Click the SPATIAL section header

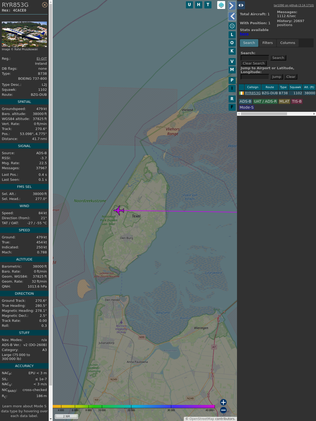tap(24, 102)
